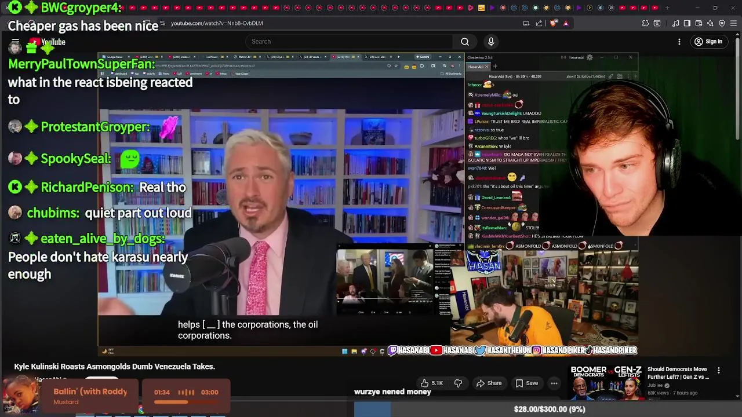Open the media control music note icon
Screen dimensions: 742x417
click(676, 23)
